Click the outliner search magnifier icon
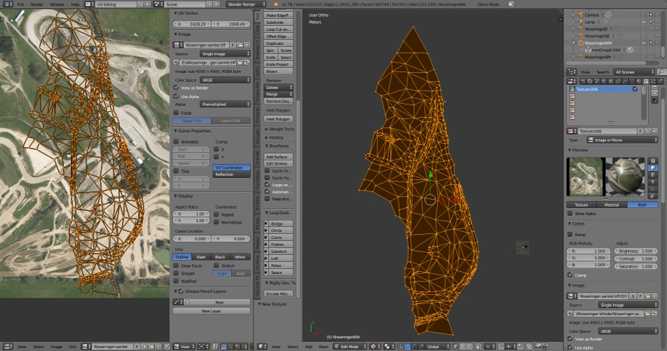The image size is (667, 351). (x=661, y=72)
